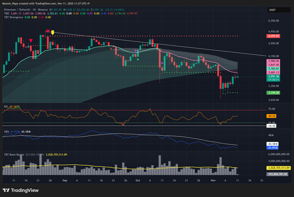Click the current price label 3,591.36
Viewport: 294px width, 197px height.
pos(274,76)
